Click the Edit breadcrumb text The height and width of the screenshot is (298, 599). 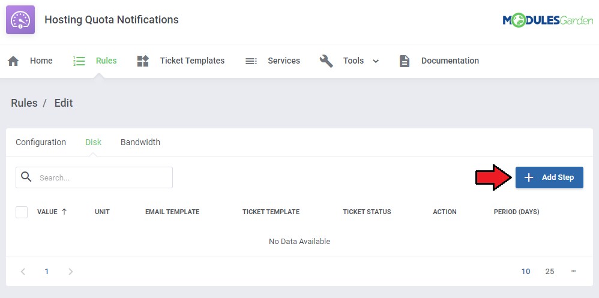tap(64, 103)
